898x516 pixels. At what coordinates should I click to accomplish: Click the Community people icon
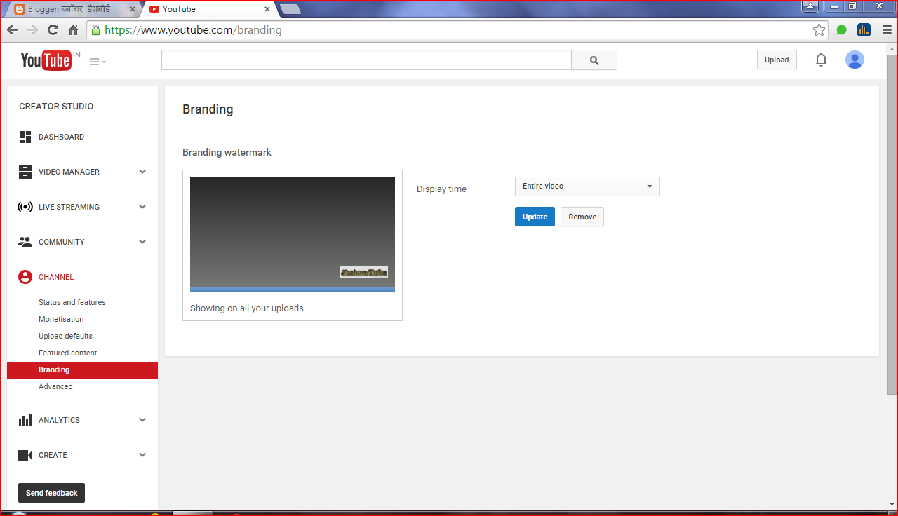[25, 242]
